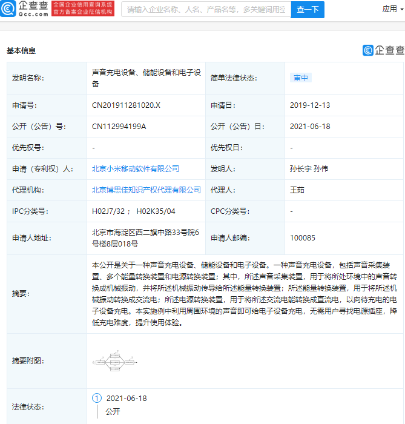Viewport: 405px width, 424px height.
Task: Click the 查一下 search button
Action: click(x=308, y=10)
